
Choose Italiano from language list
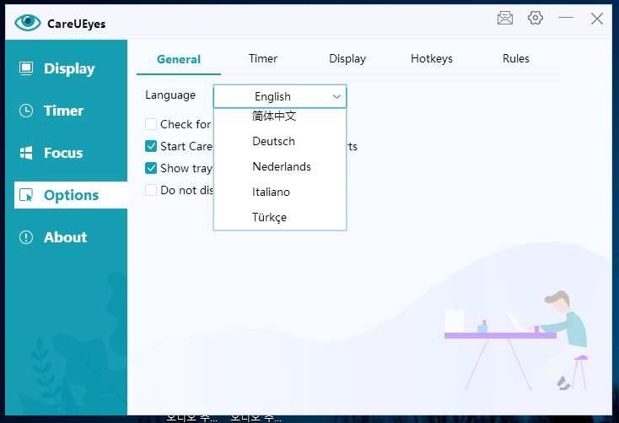280,192
